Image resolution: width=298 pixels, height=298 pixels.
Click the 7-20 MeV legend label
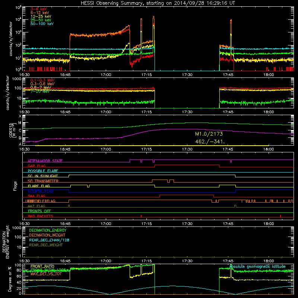click(40, 91)
